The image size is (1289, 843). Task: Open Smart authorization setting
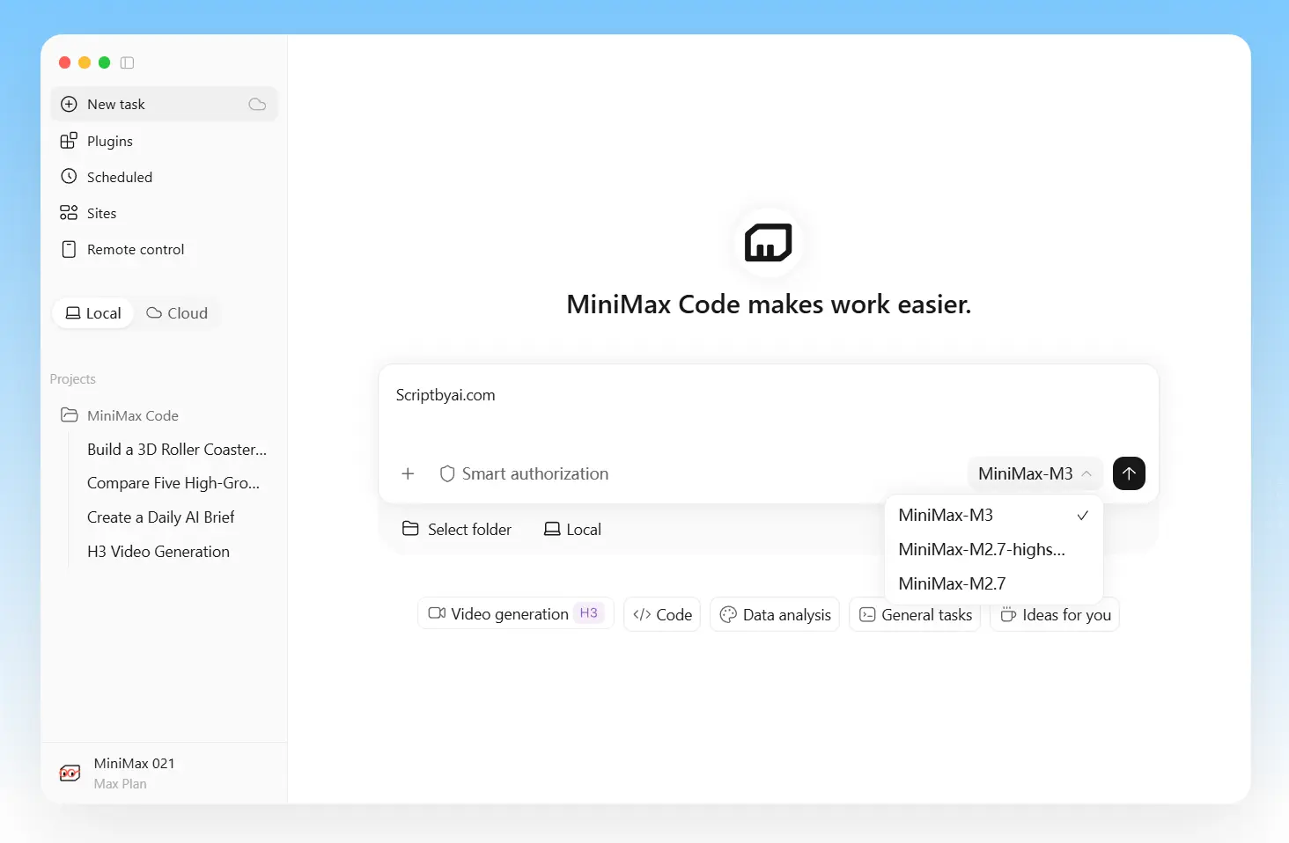(524, 473)
